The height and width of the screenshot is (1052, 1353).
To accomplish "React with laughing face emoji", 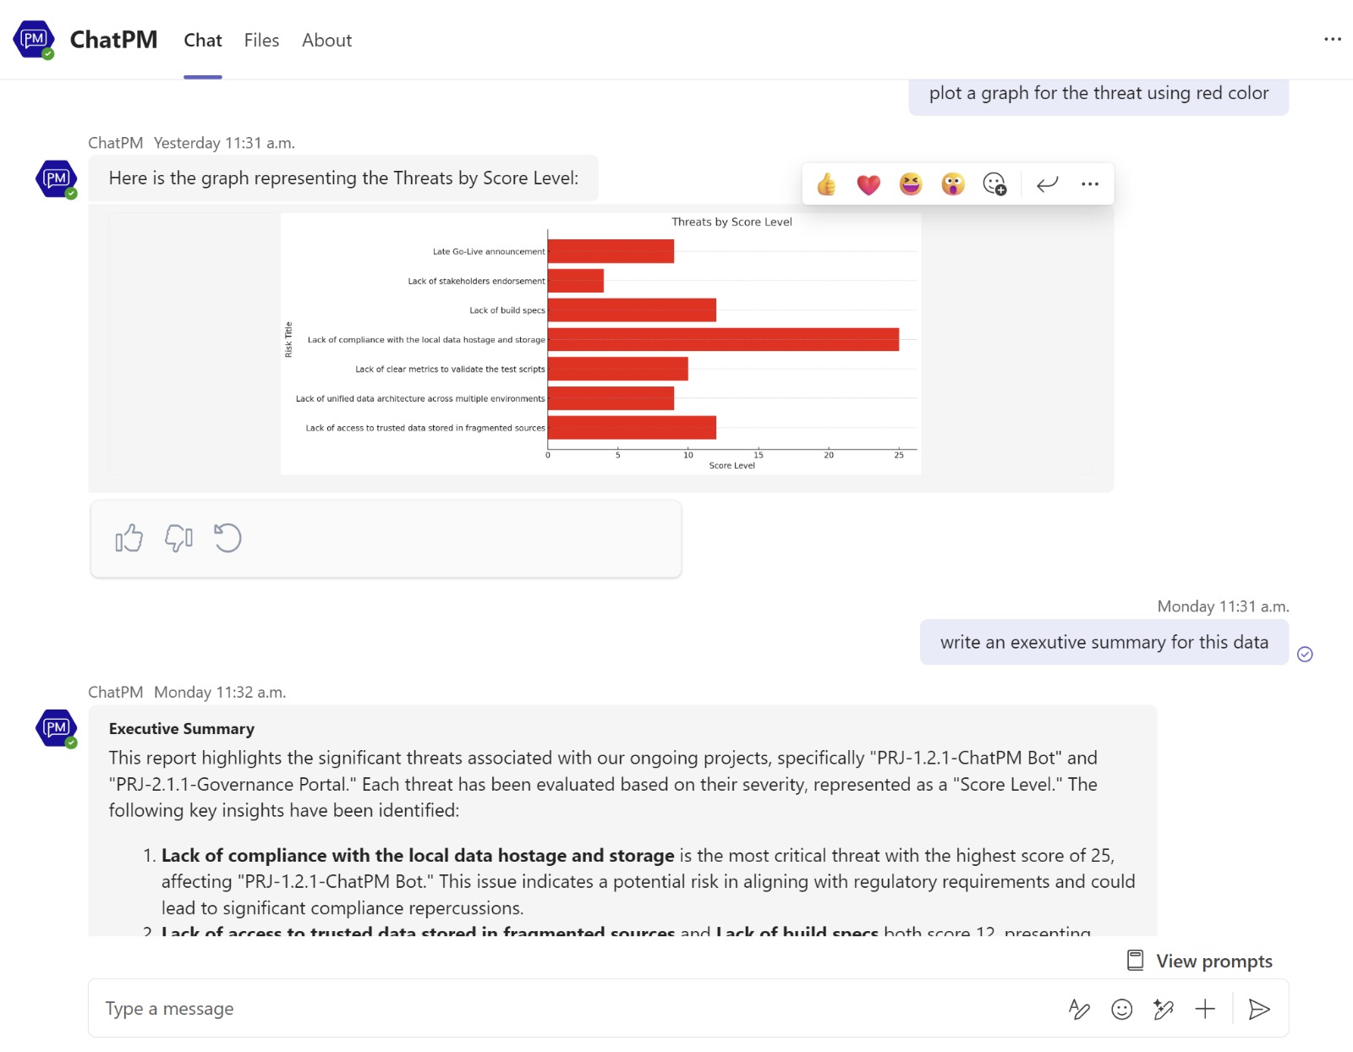I will 911,184.
